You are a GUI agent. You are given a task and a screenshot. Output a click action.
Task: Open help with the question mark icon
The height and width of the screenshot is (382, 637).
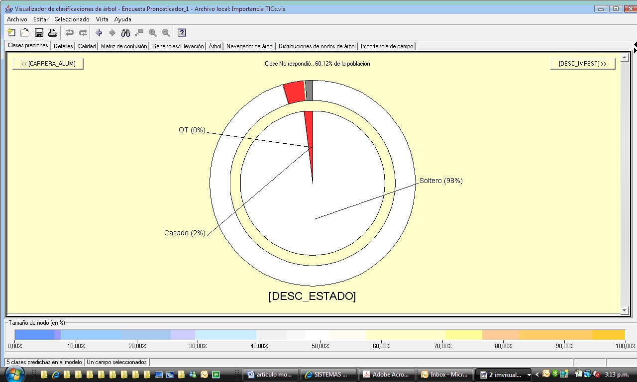tap(182, 33)
